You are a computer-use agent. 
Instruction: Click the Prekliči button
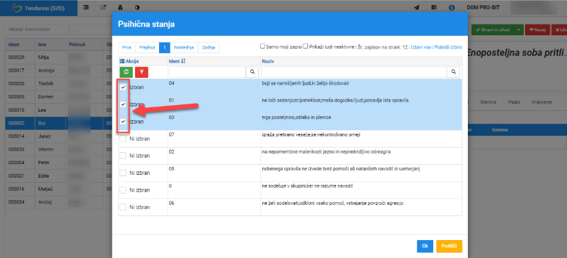coord(449,246)
